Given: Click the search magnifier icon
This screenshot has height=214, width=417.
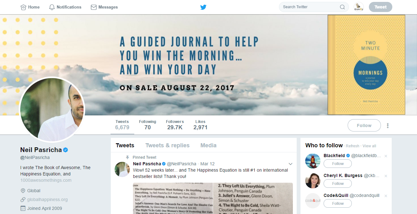Looking at the screenshot, I should pos(342,7).
